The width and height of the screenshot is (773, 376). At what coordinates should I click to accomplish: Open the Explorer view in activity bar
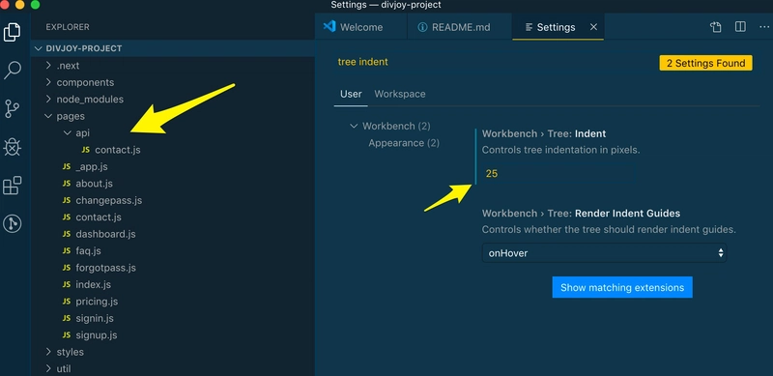point(12,32)
